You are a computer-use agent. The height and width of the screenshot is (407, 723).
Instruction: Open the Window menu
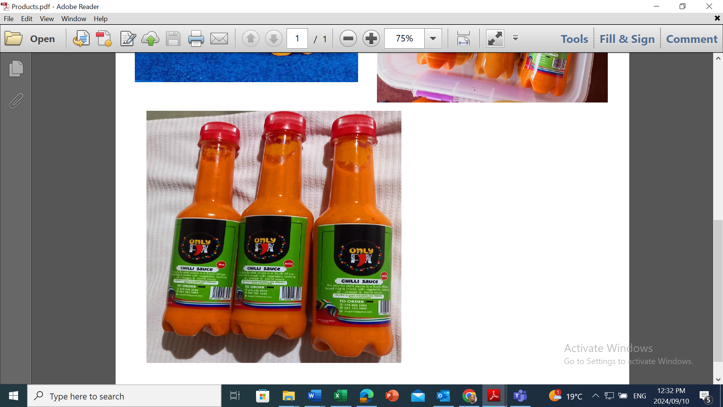[x=73, y=18]
